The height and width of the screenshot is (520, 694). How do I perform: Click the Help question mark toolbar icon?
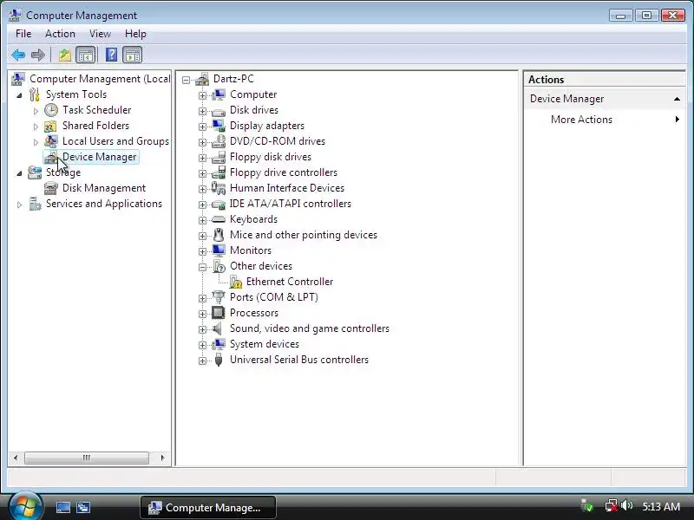click(x=112, y=55)
